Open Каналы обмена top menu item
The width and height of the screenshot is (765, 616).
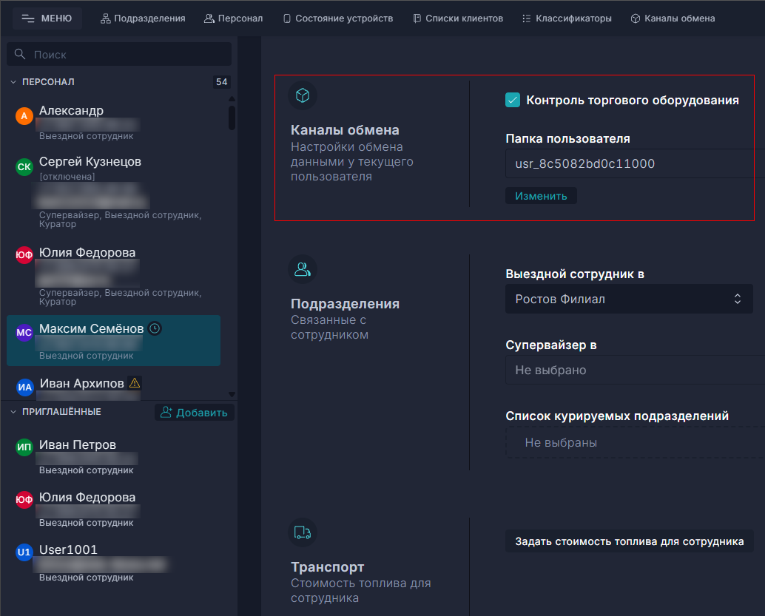(673, 18)
